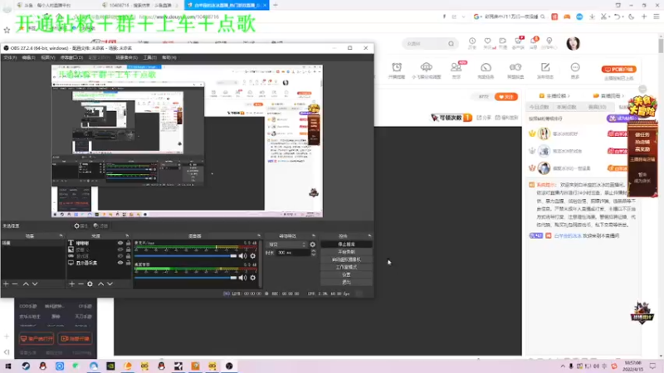Toggle visibility of the third source
Viewport: 664px width, 373px height.
pyautogui.click(x=120, y=256)
